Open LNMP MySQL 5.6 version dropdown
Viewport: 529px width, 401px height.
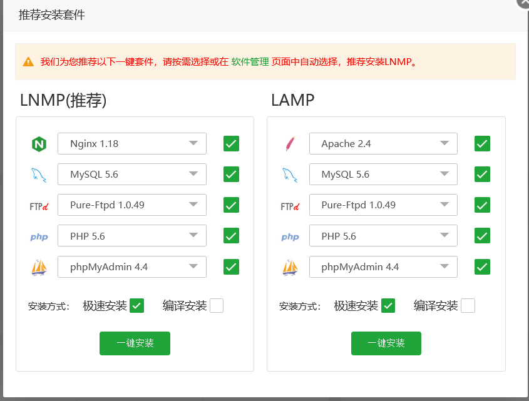[x=132, y=175]
